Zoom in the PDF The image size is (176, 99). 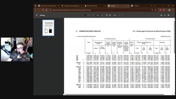point(102,15)
